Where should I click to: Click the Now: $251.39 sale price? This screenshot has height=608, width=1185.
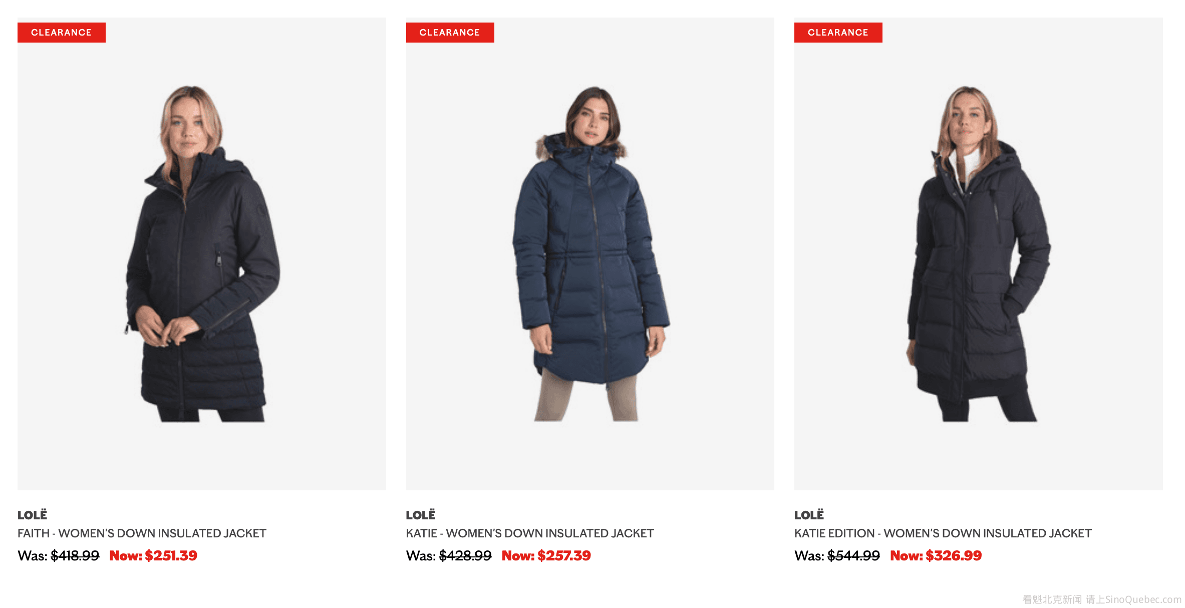click(153, 555)
